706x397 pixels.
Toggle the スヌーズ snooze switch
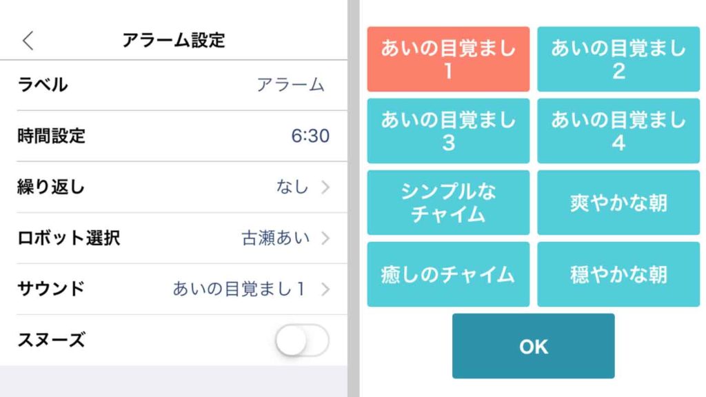(x=302, y=340)
